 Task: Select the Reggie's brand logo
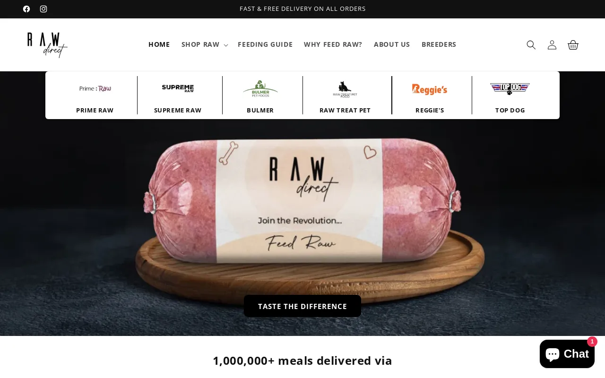430,89
